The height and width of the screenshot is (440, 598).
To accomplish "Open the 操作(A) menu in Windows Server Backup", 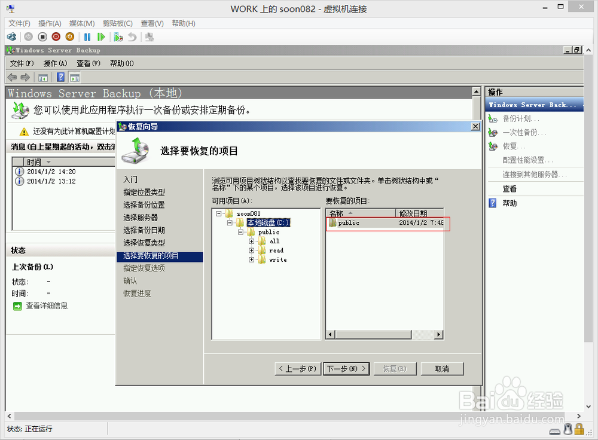I will tap(55, 63).
